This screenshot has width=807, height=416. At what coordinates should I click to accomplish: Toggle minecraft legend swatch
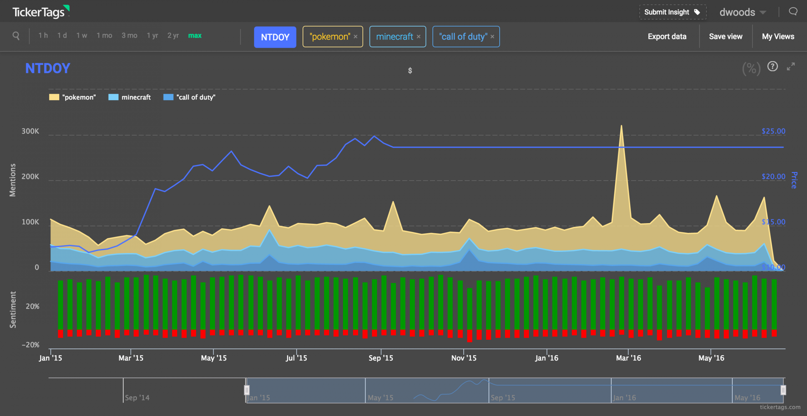(x=113, y=97)
